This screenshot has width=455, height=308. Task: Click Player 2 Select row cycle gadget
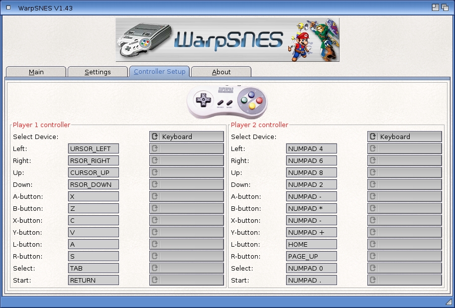[x=405, y=268]
